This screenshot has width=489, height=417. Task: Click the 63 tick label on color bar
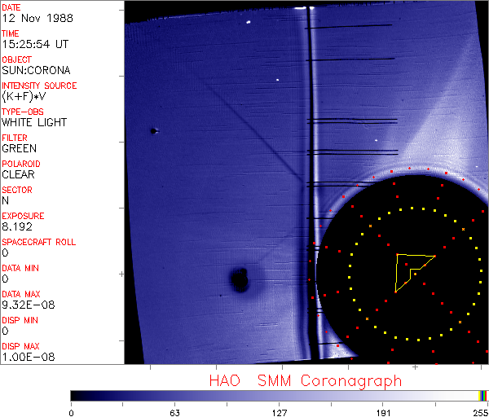coord(175,413)
